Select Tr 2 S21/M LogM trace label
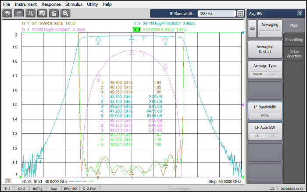The width and height of the screenshot is (307, 192). coord(164,24)
